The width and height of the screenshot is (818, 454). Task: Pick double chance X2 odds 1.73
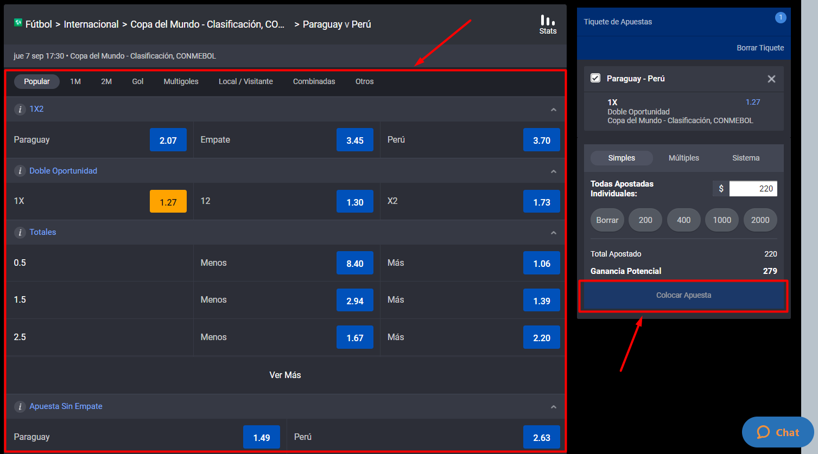542,201
